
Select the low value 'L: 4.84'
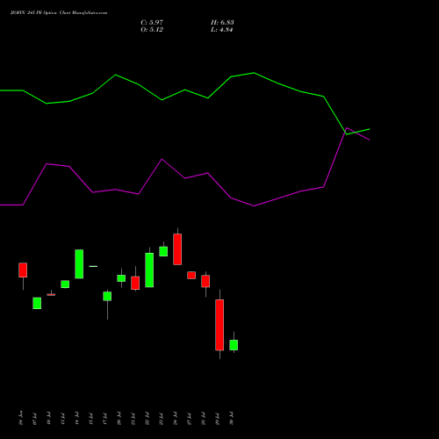222,30
